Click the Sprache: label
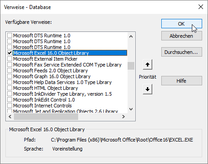The height and width of the screenshot is (164, 208). pyautogui.click(x=34, y=149)
